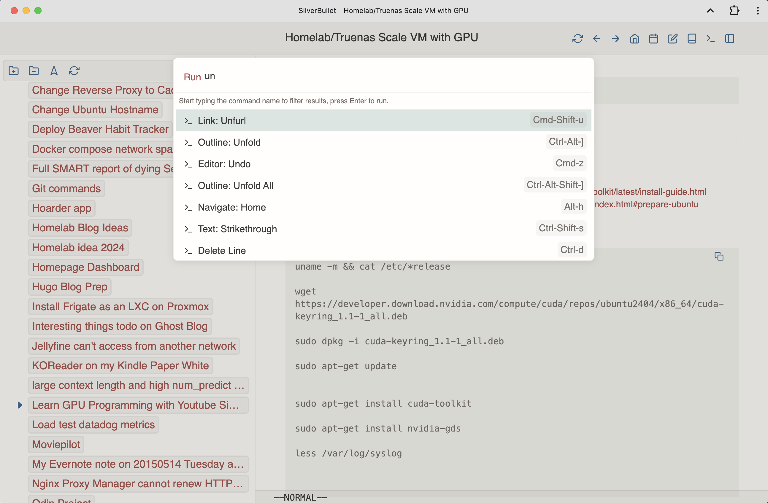The height and width of the screenshot is (503, 768).
Task: Open Git commands page
Action: pos(66,188)
